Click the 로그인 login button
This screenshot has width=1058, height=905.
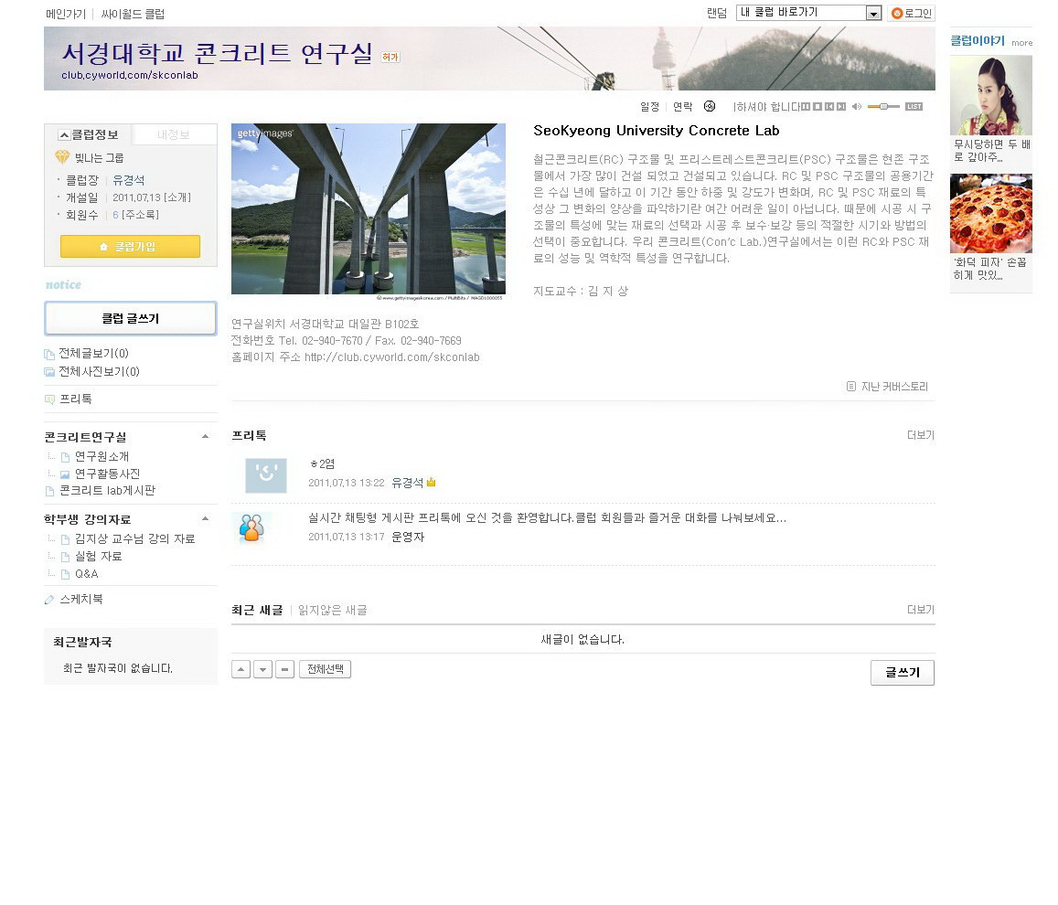tap(911, 13)
